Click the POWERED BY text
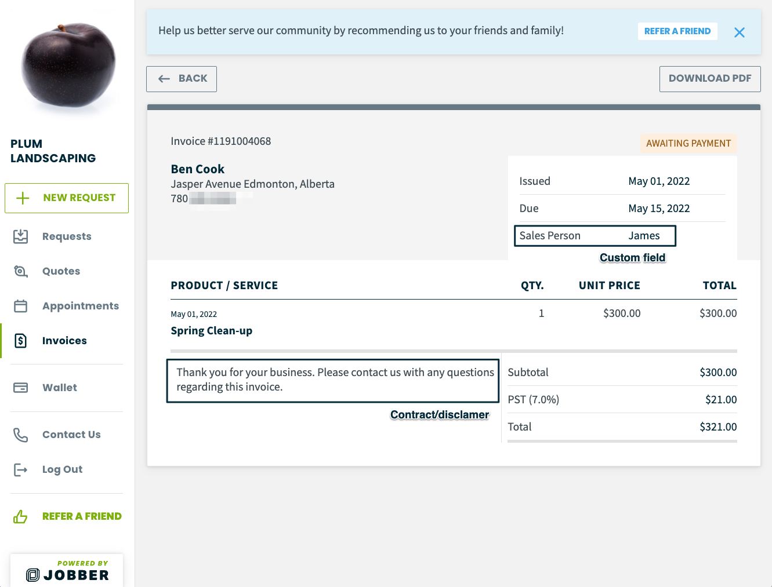 [x=83, y=563]
